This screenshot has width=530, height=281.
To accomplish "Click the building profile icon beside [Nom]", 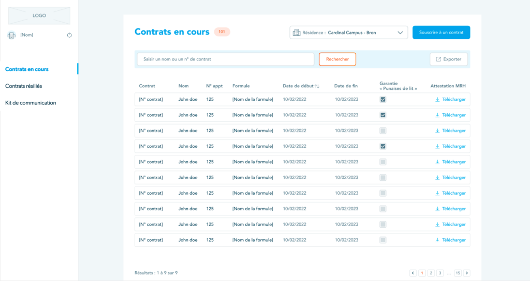I will tap(11, 35).
